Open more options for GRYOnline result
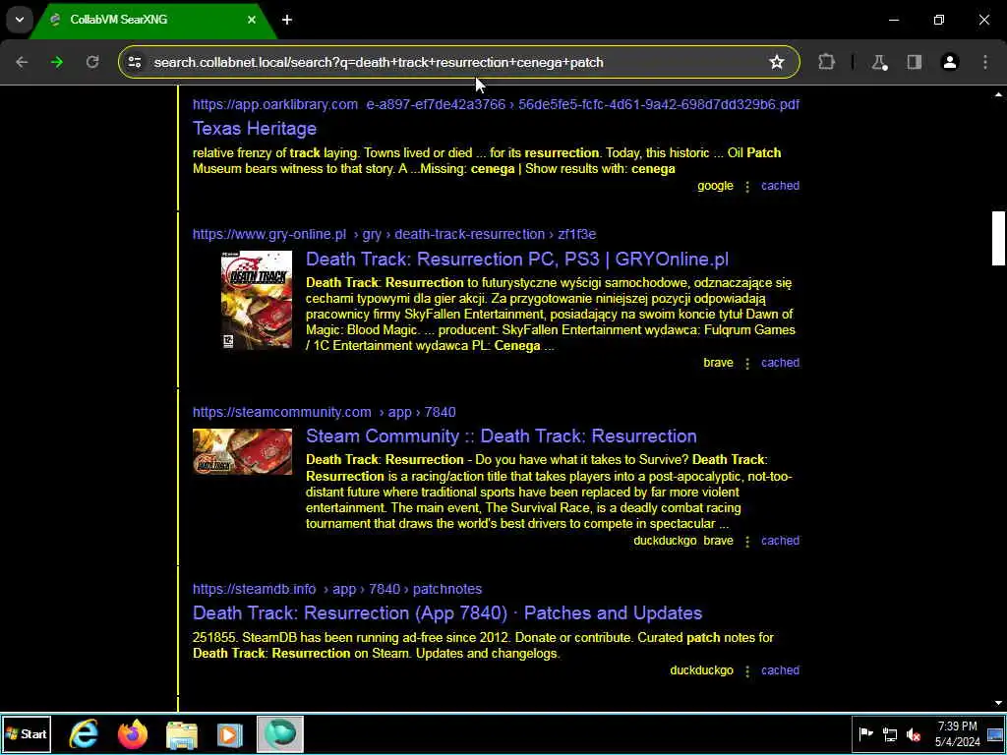 tap(747, 364)
